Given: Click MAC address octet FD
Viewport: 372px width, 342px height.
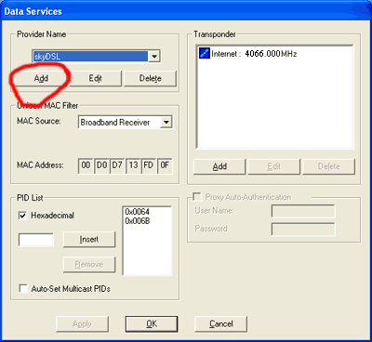Looking at the screenshot, I should click(149, 165).
